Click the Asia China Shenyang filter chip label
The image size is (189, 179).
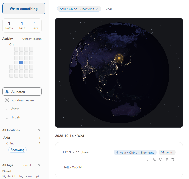(x=77, y=9)
